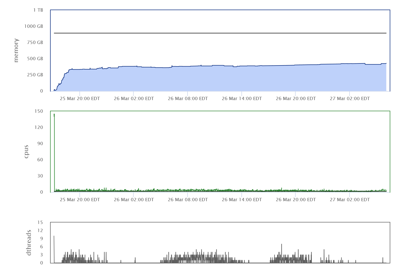Click "26 Mar 08:00 EDT" under memory chart

pyautogui.click(x=188, y=99)
